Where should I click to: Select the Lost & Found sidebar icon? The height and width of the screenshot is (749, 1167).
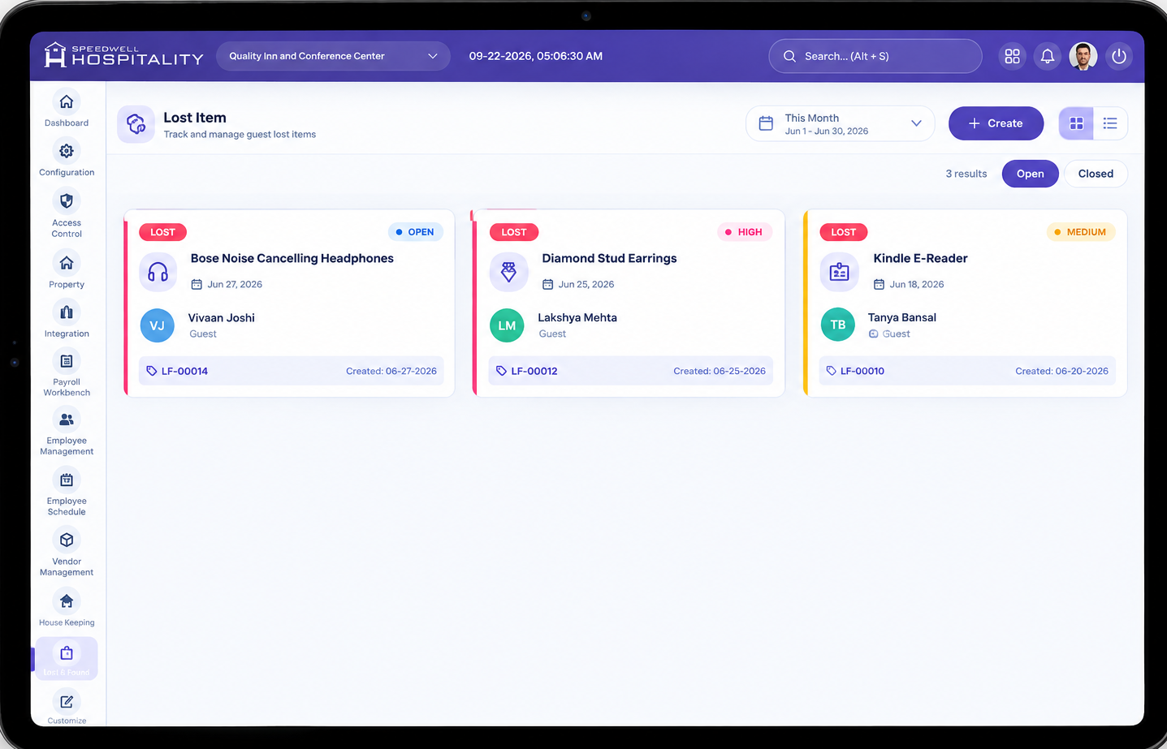[67, 653]
